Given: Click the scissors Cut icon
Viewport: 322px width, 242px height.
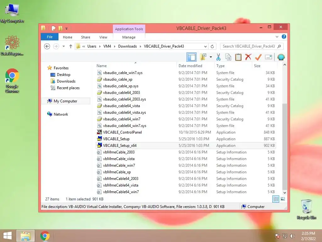Looking at the screenshot, I should [x=218, y=57].
